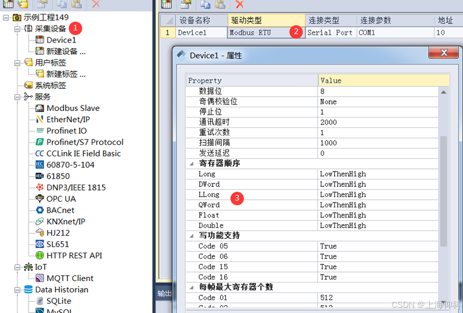Click the Property column header in dialog

point(252,81)
